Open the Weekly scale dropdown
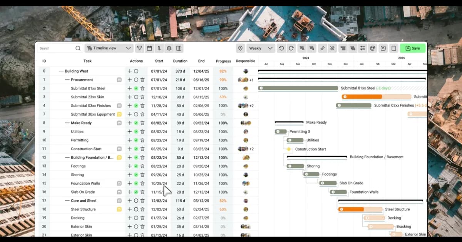462x242 pixels. coord(261,48)
